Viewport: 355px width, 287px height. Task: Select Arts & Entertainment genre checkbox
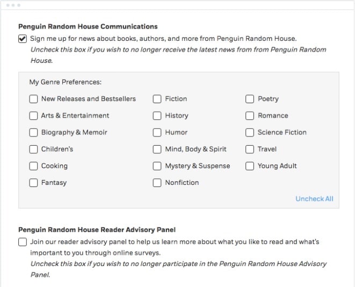click(x=33, y=116)
